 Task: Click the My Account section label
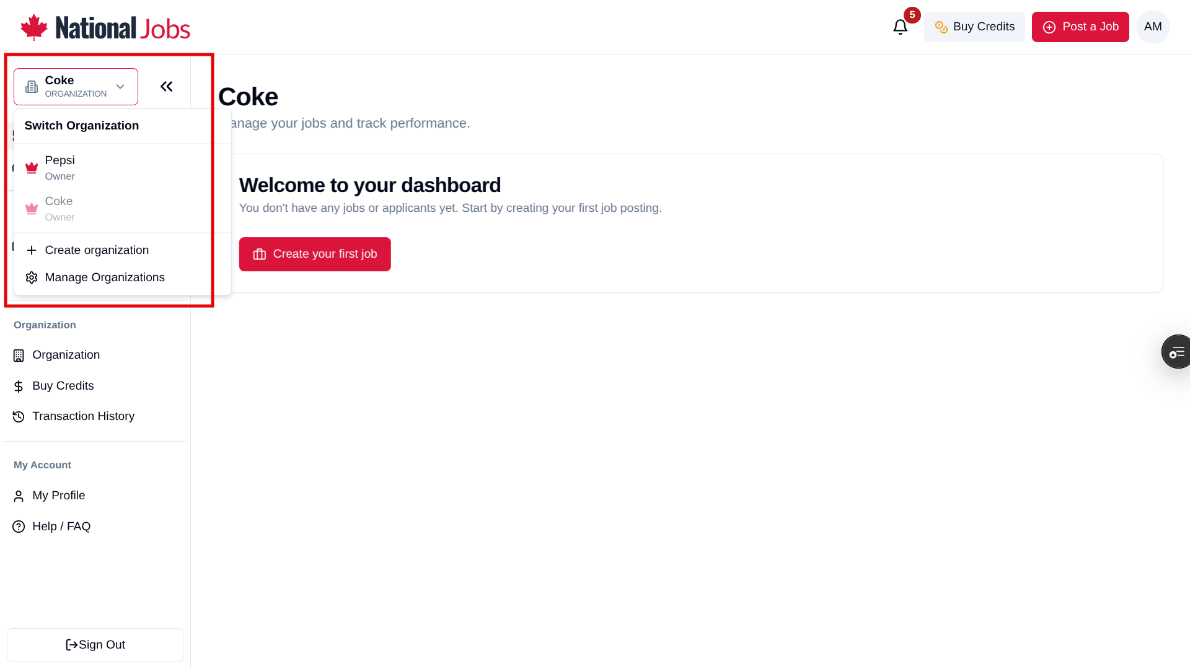click(x=42, y=465)
